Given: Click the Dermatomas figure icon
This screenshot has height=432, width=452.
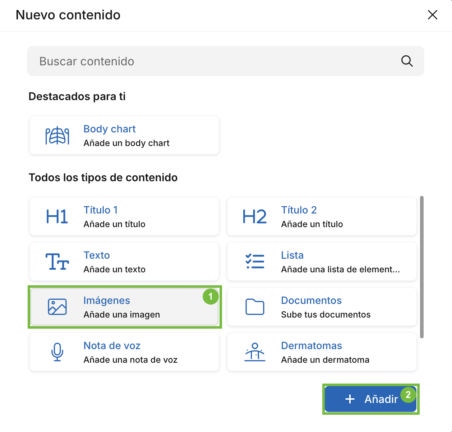Looking at the screenshot, I should 255,352.
